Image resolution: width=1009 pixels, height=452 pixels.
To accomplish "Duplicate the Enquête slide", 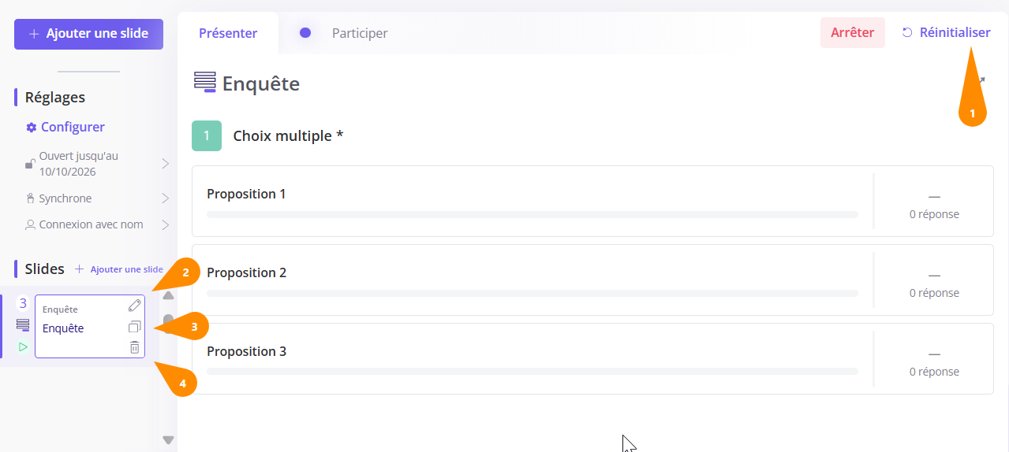I will point(135,327).
